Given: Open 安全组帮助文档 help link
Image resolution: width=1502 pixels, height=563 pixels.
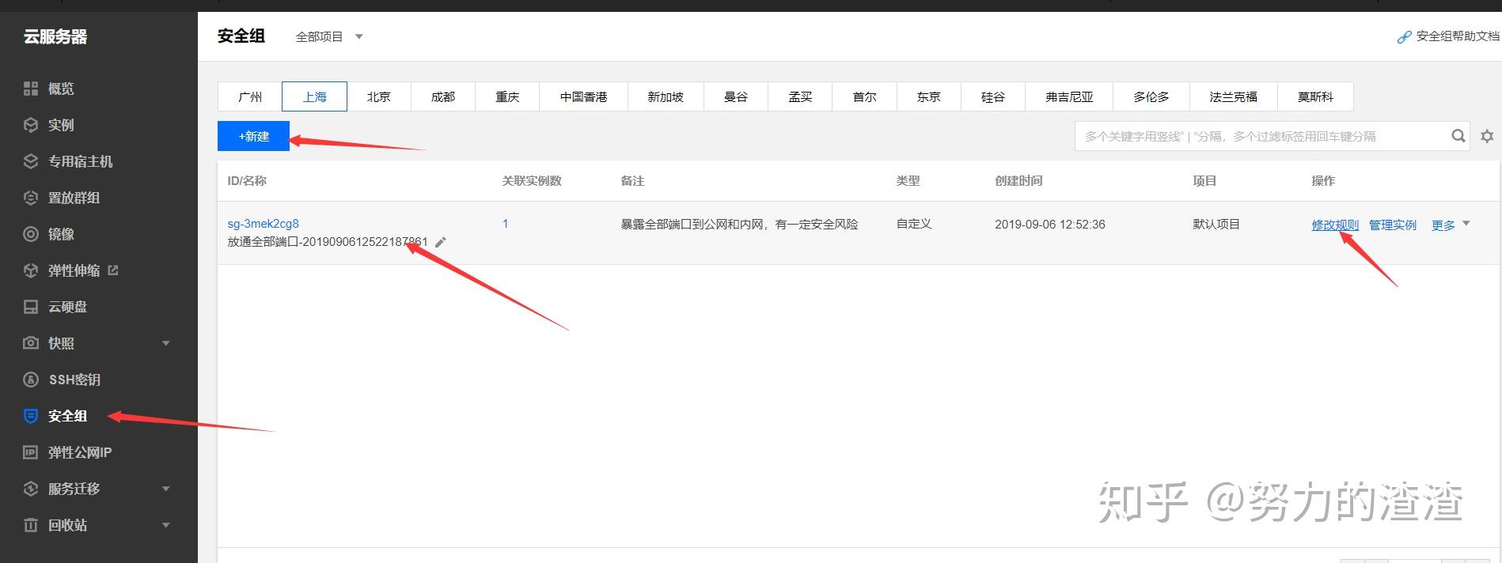Looking at the screenshot, I should [1458, 36].
